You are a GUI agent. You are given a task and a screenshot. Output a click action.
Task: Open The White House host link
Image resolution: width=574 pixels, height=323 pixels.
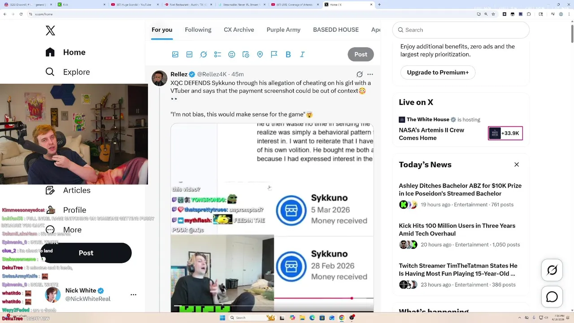coord(428,119)
